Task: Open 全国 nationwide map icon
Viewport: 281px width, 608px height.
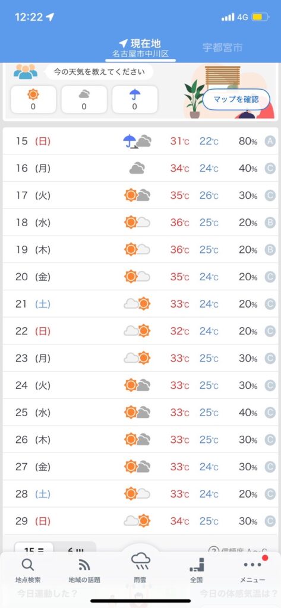Action: point(197,565)
